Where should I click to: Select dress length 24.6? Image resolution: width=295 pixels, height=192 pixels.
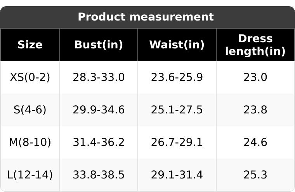point(255,142)
